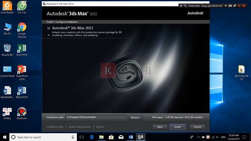Viewport: 251px width, 141px height.
Task: Click the magnifier icon in recorder bar
Action: point(185,6)
